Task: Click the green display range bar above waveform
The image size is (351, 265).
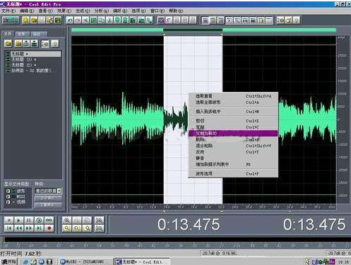Action: pyautogui.click(x=203, y=30)
